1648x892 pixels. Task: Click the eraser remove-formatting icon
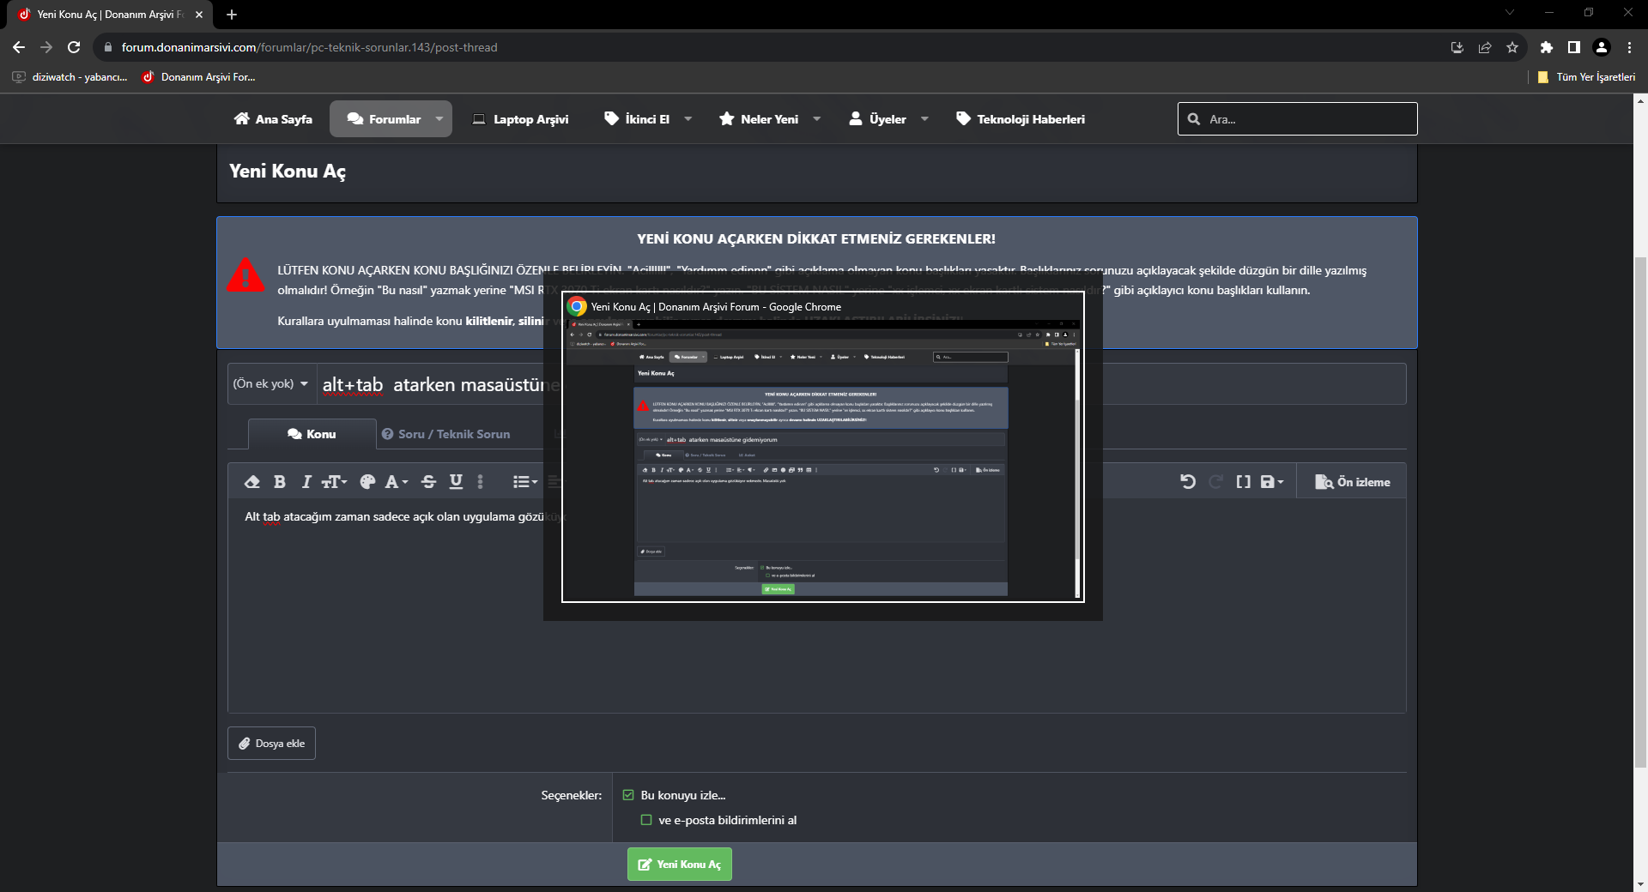pyautogui.click(x=252, y=482)
